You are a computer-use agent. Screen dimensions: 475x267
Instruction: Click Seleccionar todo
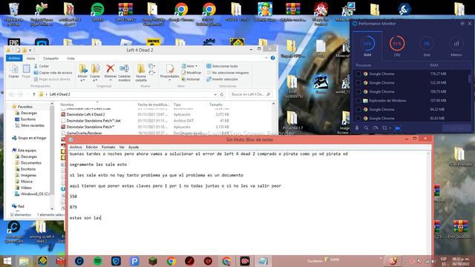pos(222,66)
